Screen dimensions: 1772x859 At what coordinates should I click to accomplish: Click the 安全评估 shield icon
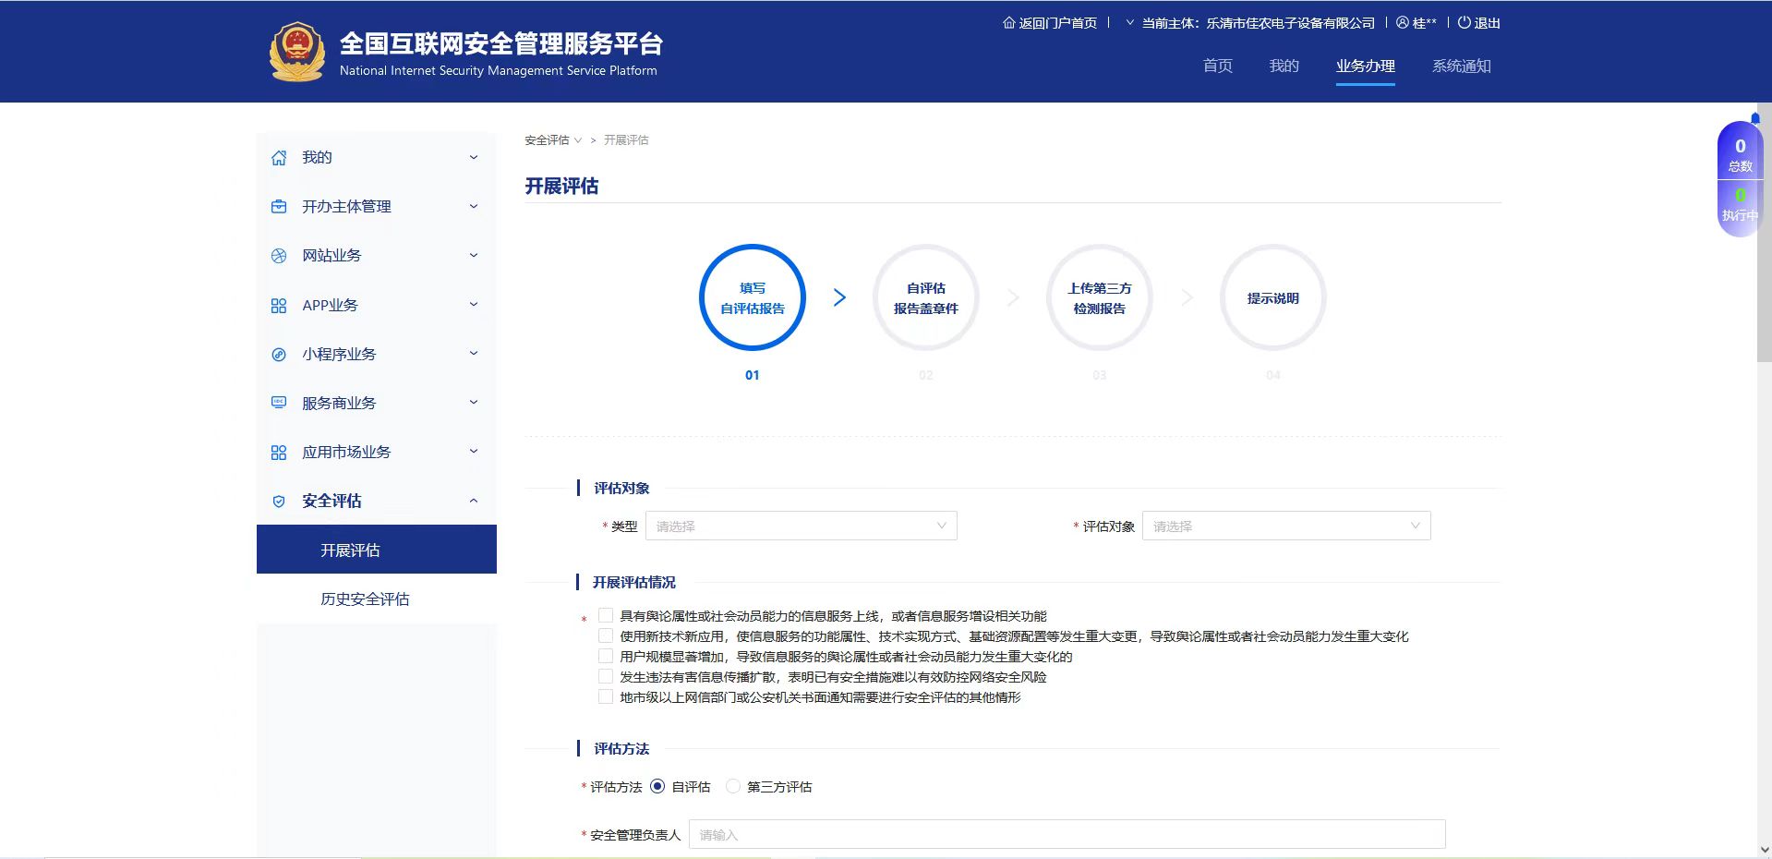tap(280, 501)
